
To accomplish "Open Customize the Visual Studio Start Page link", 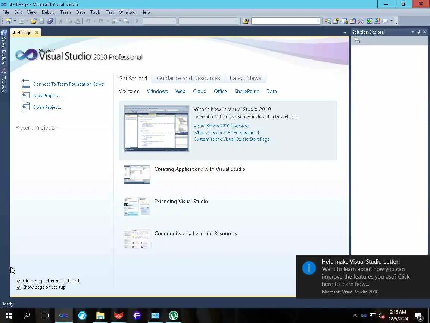I will [231, 139].
